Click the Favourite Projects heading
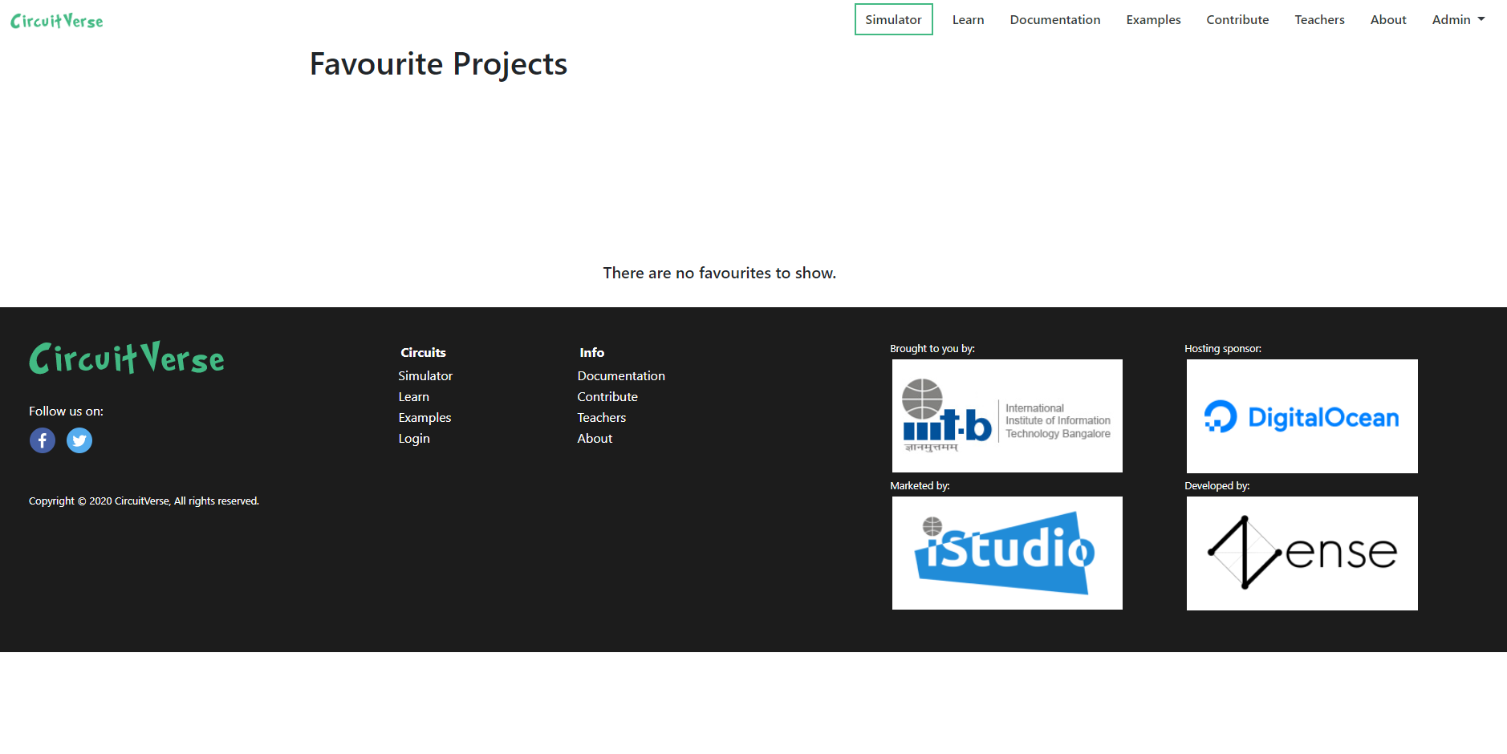This screenshot has width=1507, height=754. [x=438, y=64]
